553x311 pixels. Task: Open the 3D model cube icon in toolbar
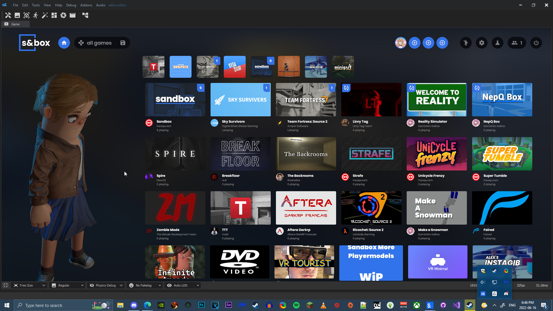pos(26,15)
